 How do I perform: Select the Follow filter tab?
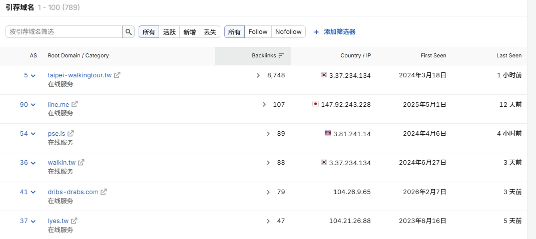[258, 32]
